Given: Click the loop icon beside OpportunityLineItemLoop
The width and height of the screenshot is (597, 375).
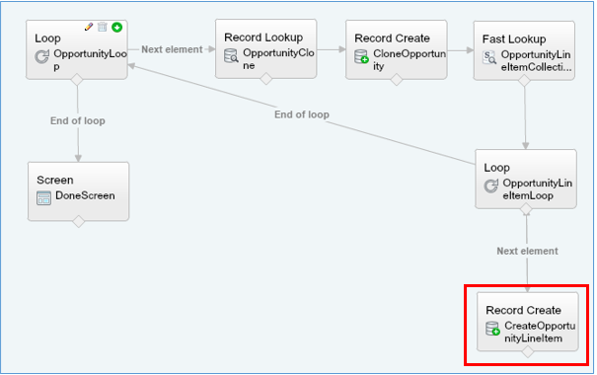Looking at the screenshot, I should (x=491, y=187).
